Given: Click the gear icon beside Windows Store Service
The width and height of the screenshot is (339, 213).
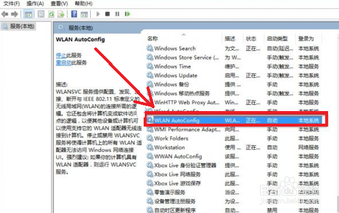Looking at the screenshot, I should click(150, 57).
